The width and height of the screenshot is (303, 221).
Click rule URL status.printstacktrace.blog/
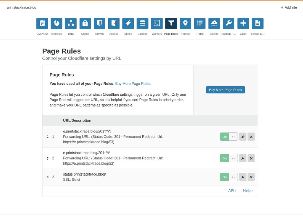pos(84,174)
